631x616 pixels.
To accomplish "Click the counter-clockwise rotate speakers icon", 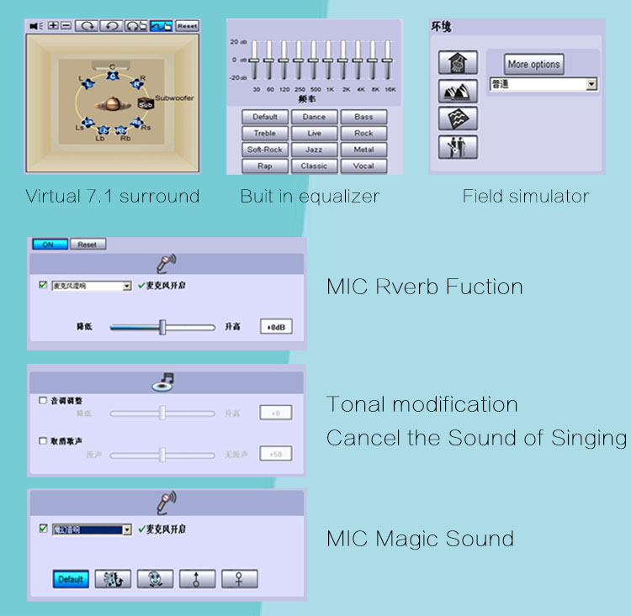I will (x=111, y=26).
